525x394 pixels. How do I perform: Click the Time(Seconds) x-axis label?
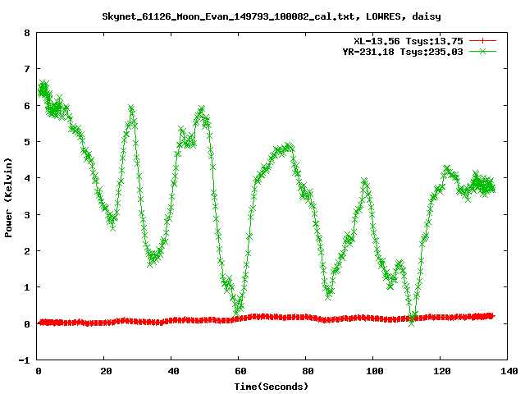[x=271, y=386]
